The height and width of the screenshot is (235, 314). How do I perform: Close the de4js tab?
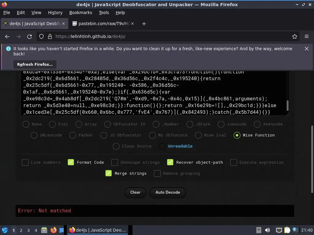pos(63,24)
